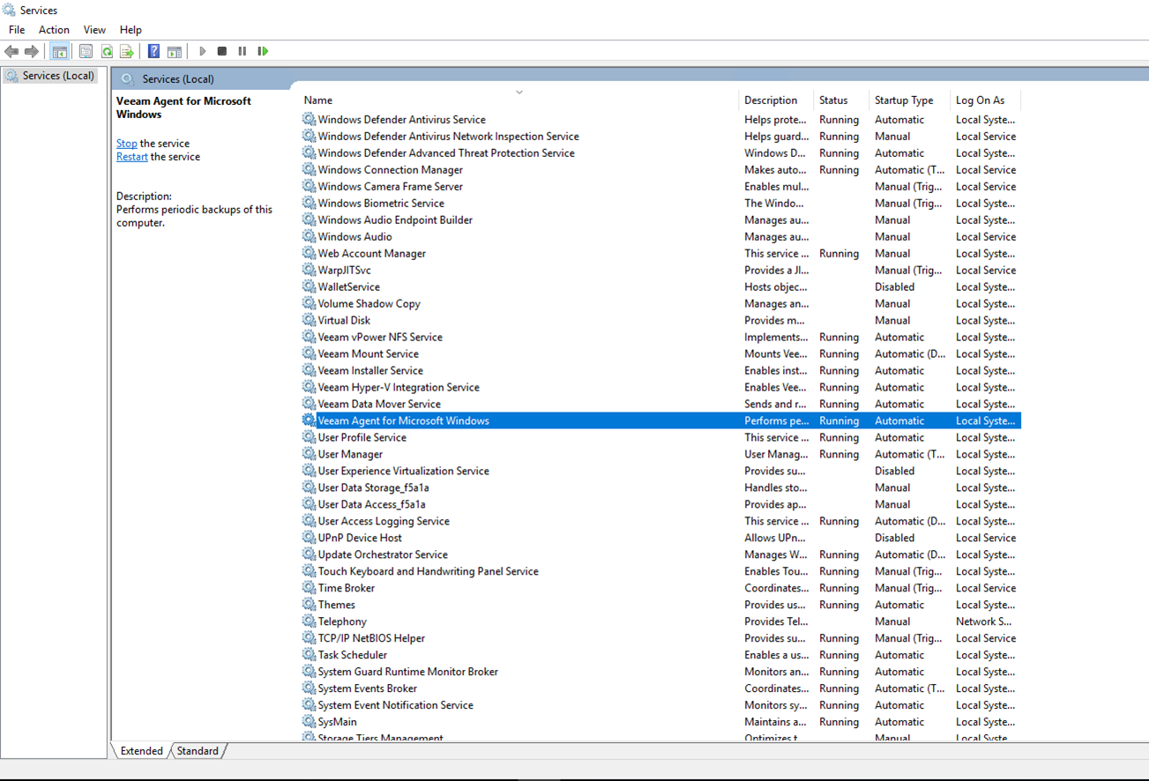Select Windows Defender Antivirus Network Inspection Service
This screenshot has width=1149, height=781.
[x=660, y=136]
